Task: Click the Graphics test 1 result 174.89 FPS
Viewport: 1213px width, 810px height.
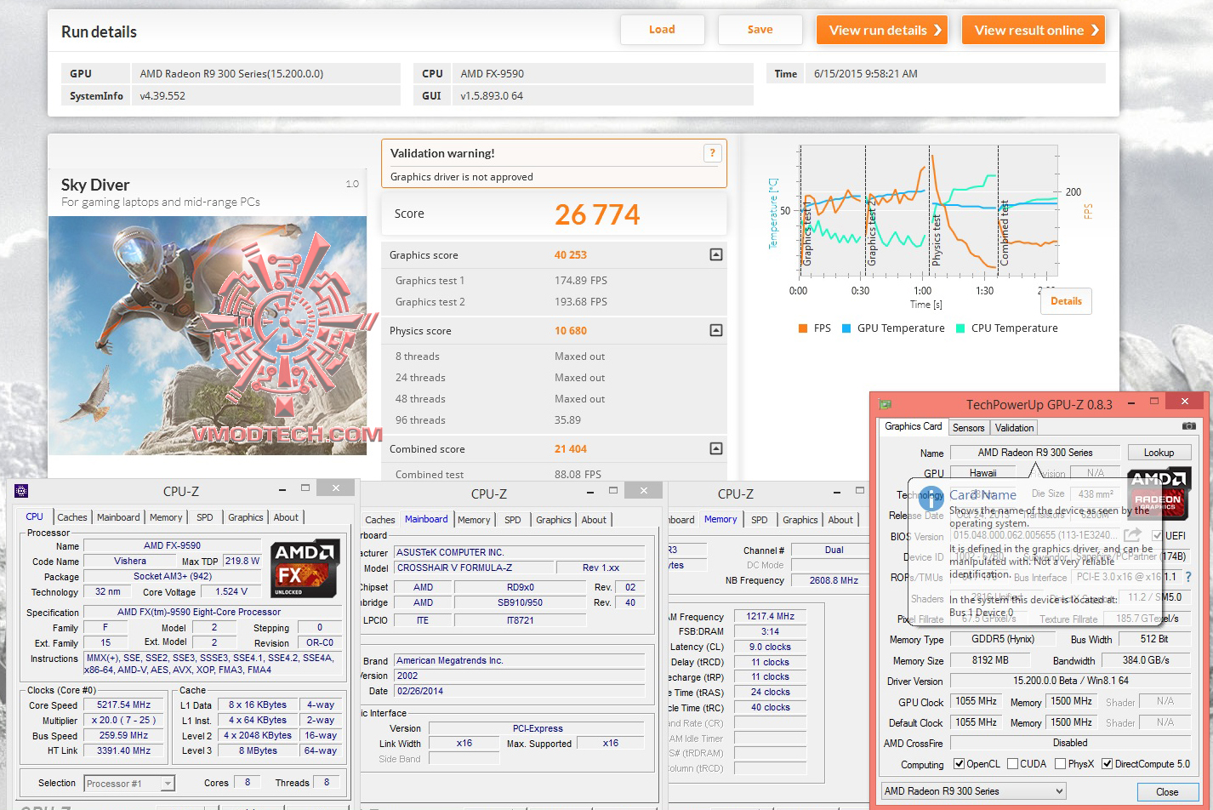Action: pyautogui.click(x=581, y=280)
